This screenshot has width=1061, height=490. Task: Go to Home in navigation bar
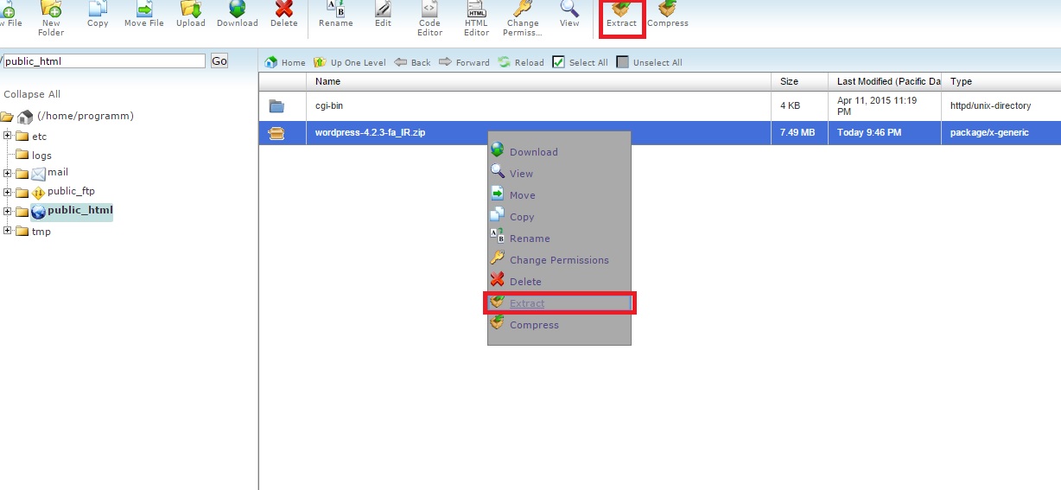click(285, 62)
